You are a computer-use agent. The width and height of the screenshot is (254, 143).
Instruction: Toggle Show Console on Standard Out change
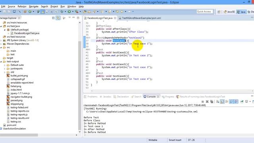(231, 102)
